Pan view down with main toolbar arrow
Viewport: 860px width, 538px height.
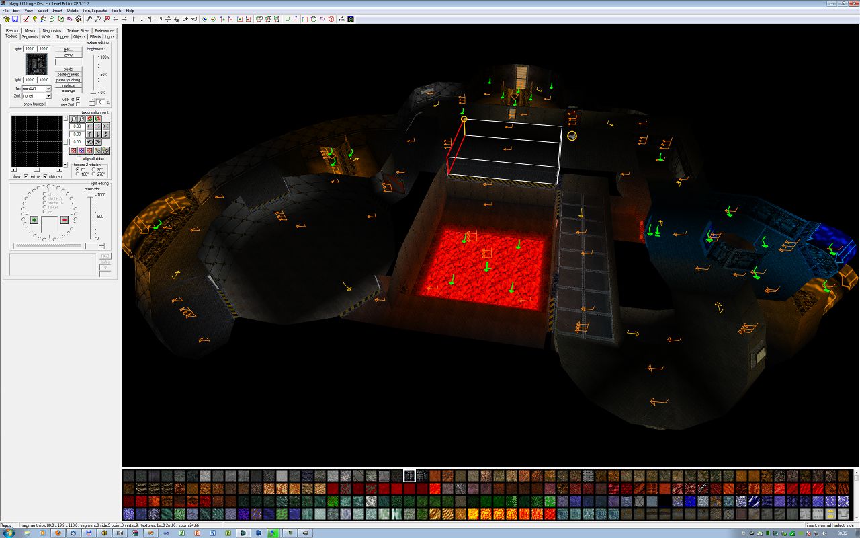click(x=142, y=19)
